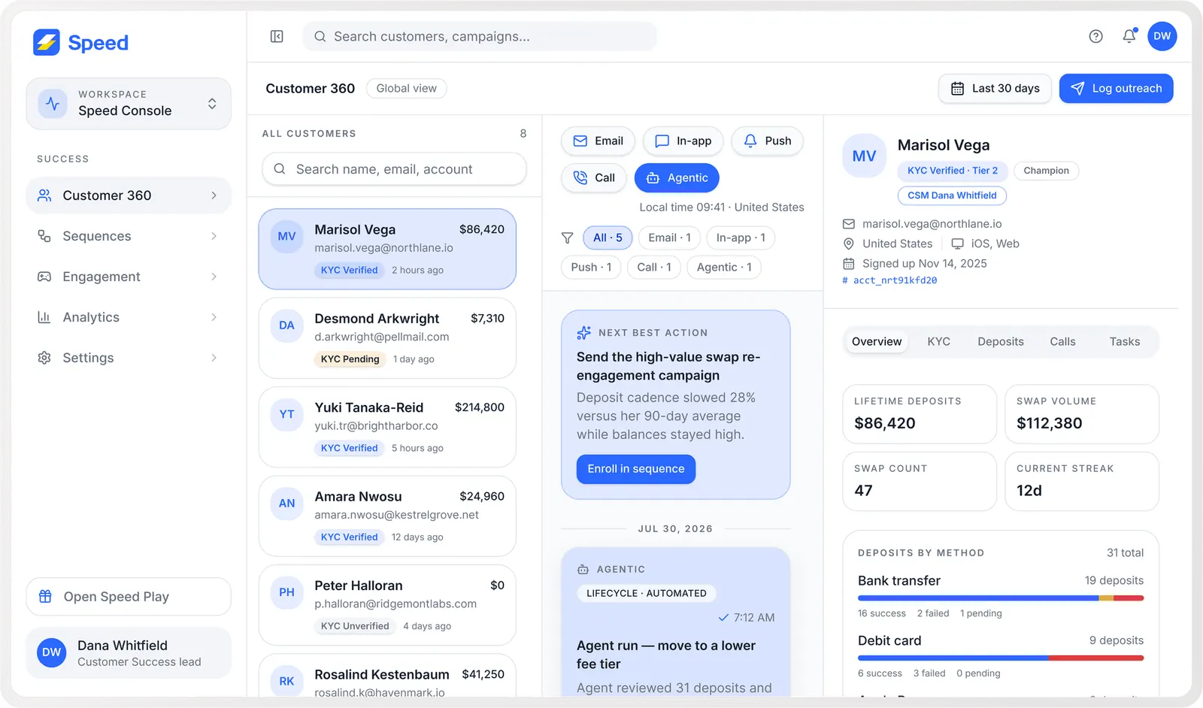Screen dimensions: 1203x708
Task: Expand the Sequences chevron
Action: 214,236
